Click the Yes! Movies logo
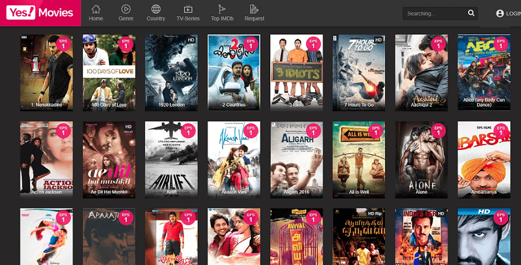Viewport: 521px width, 265px height. tap(40, 13)
